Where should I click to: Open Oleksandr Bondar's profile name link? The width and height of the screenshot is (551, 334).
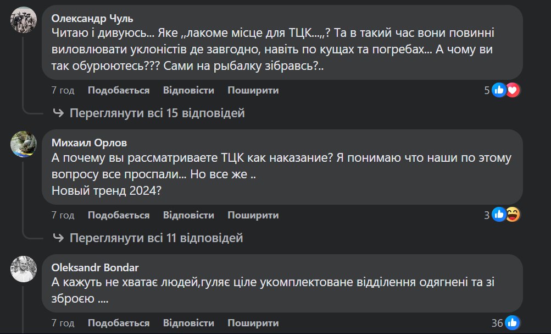pos(95,268)
